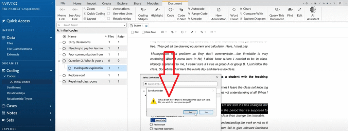Tick the Edit checkbox in document toolbar

point(133,32)
